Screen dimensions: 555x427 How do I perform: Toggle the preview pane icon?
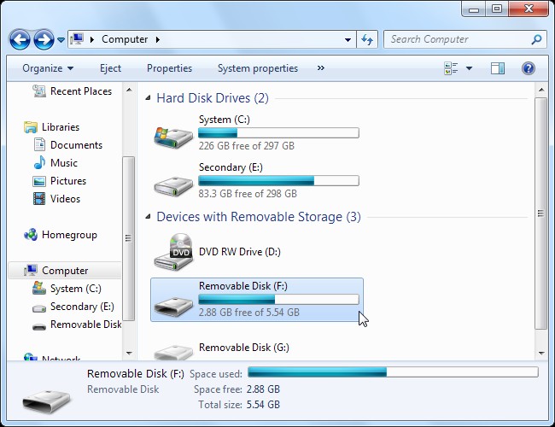[x=498, y=68]
